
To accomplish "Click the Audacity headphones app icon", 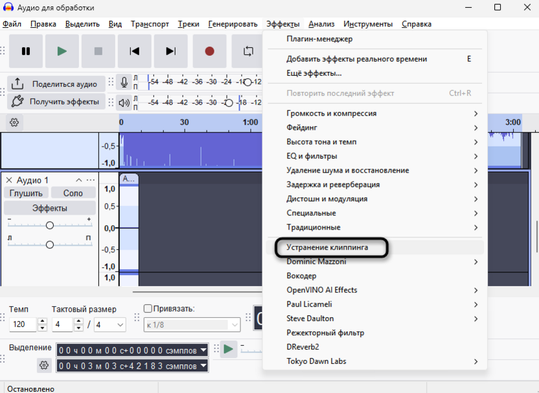I will click(8, 7).
